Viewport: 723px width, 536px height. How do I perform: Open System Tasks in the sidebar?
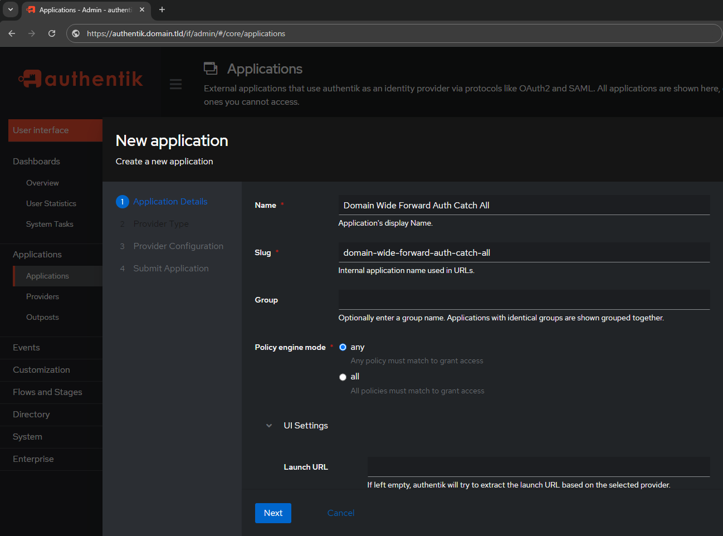[x=50, y=224]
